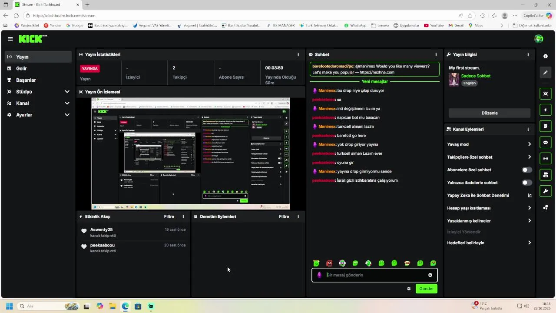Open the WhatsApp bookmark

(355, 25)
